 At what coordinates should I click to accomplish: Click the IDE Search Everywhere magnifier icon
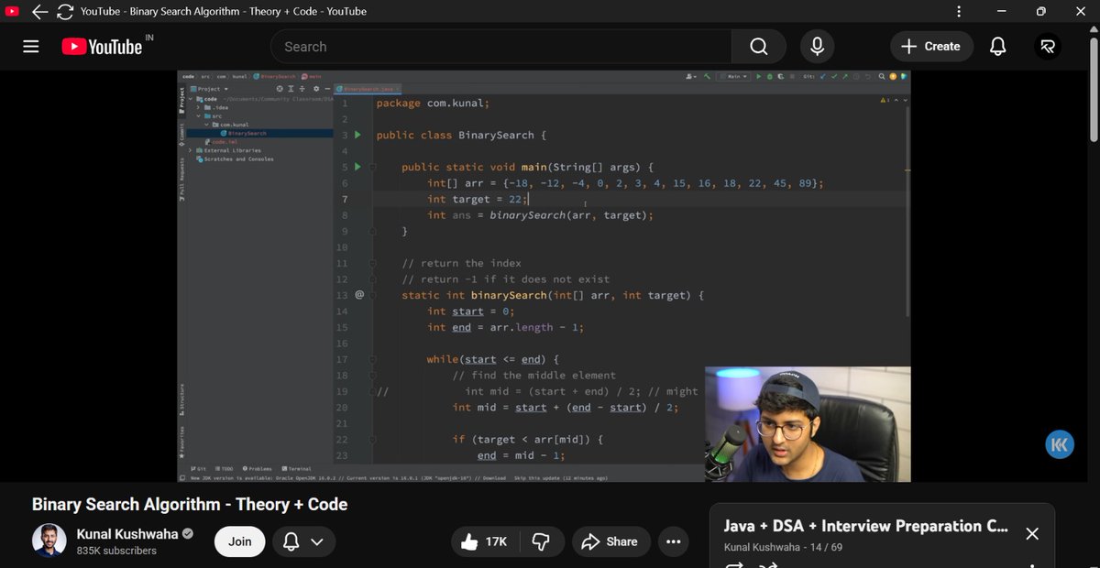882,77
